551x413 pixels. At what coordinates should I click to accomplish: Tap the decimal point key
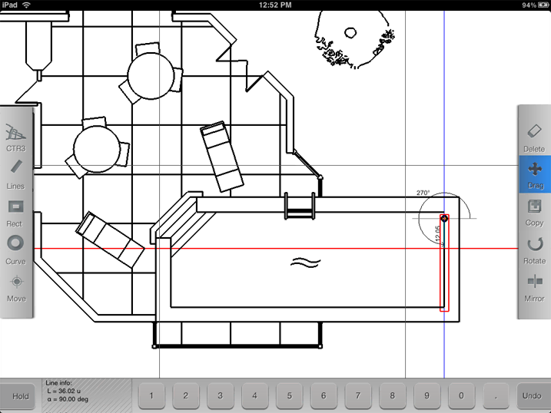pyautogui.click(x=496, y=396)
